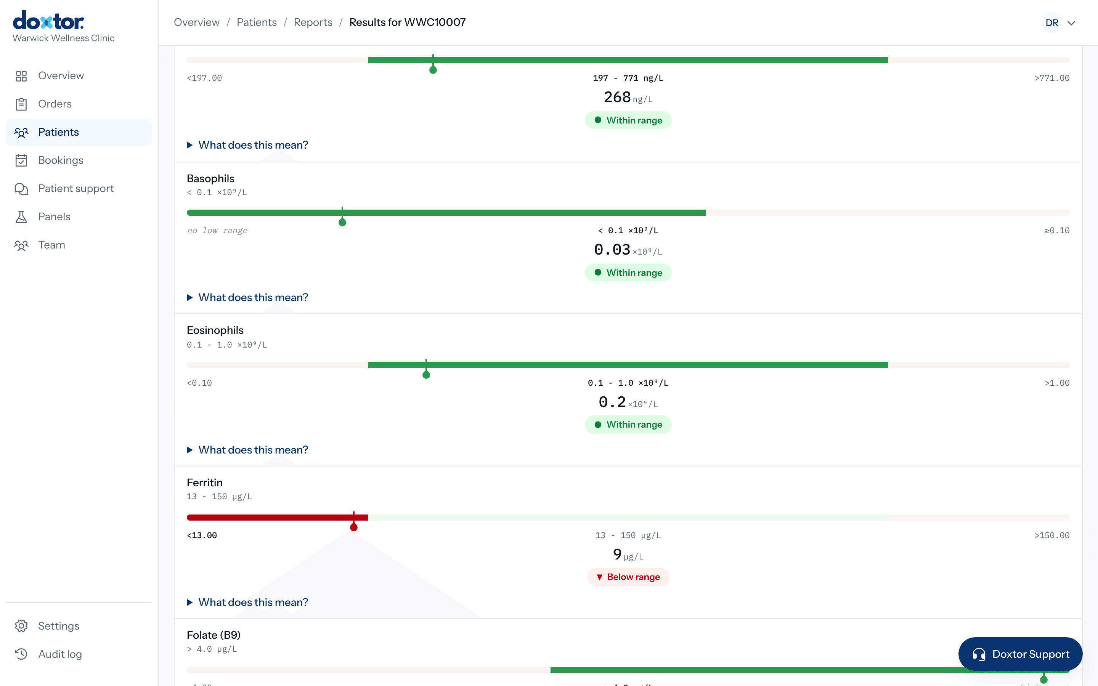Image resolution: width=1098 pixels, height=686 pixels.
Task: Click the Within range badge for Eosinophils
Action: pos(628,424)
